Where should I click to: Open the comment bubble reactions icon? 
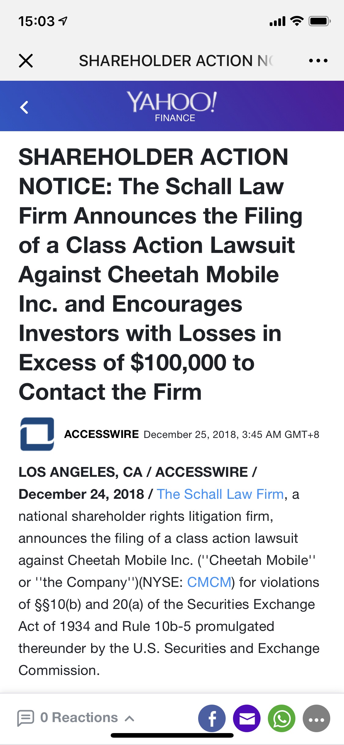[x=26, y=718]
